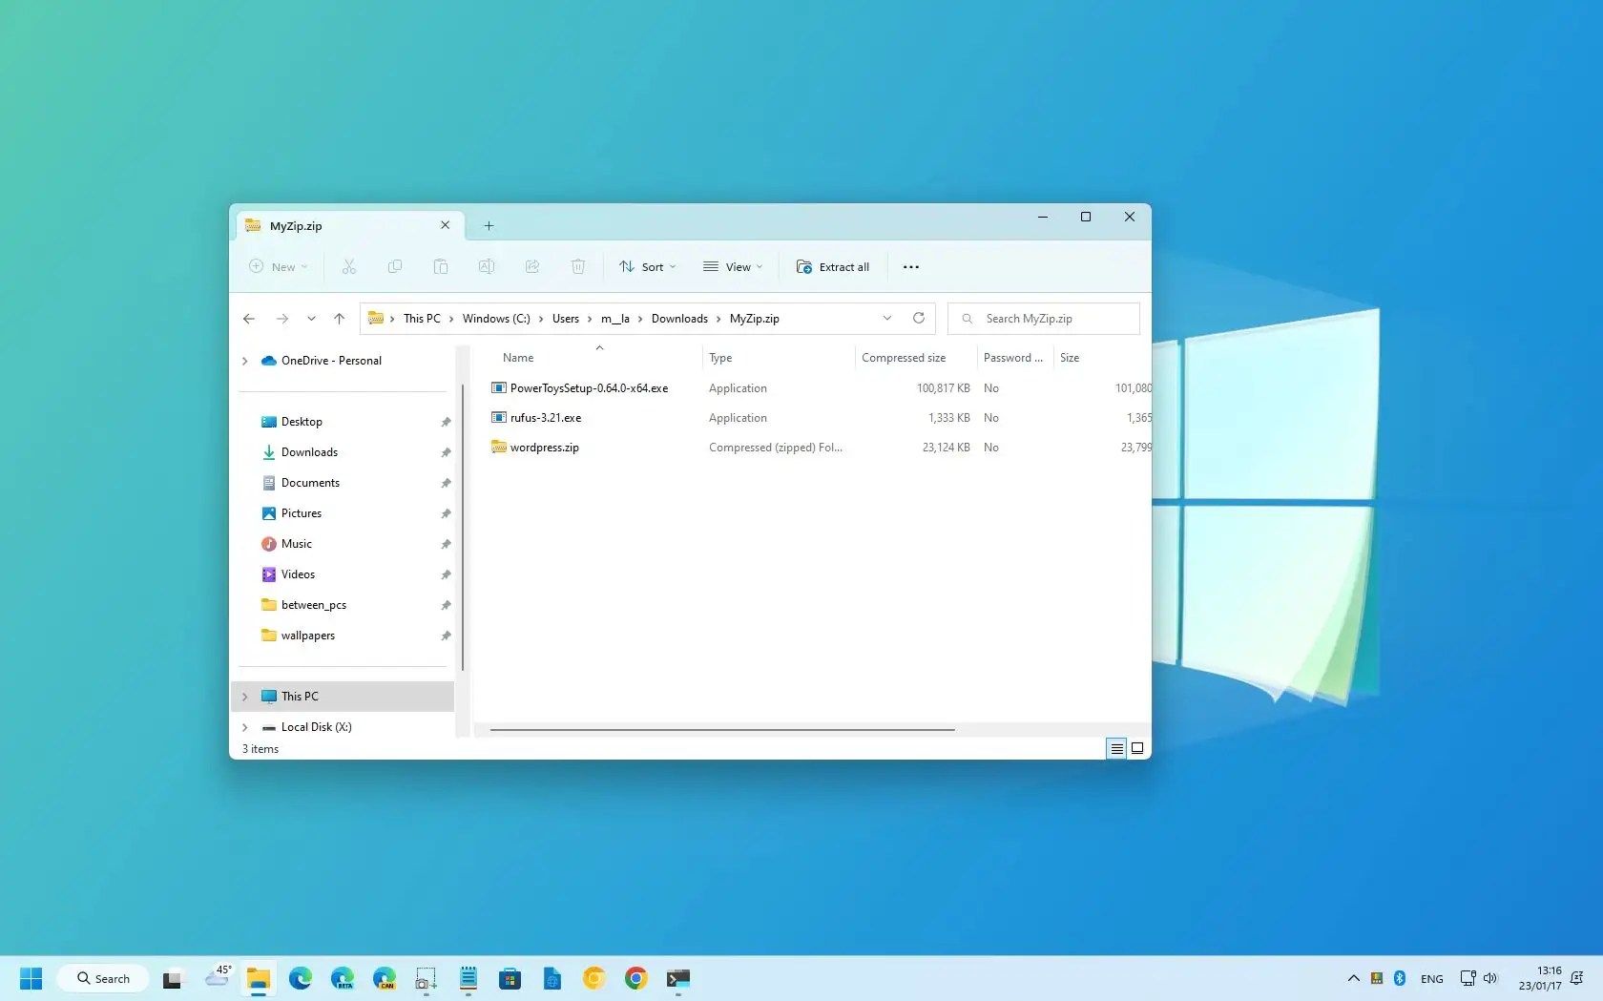Open the See more ellipsis menu
Image resolution: width=1603 pixels, height=1001 pixels.
pyautogui.click(x=910, y=267)
